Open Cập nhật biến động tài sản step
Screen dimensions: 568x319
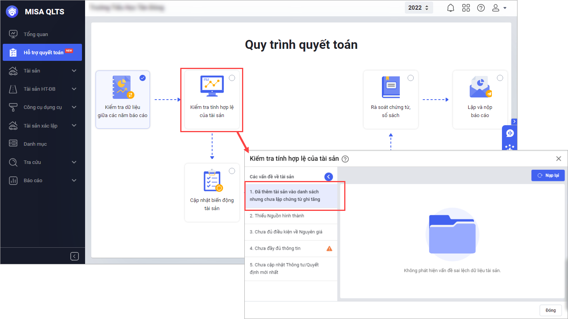[212, 193]
